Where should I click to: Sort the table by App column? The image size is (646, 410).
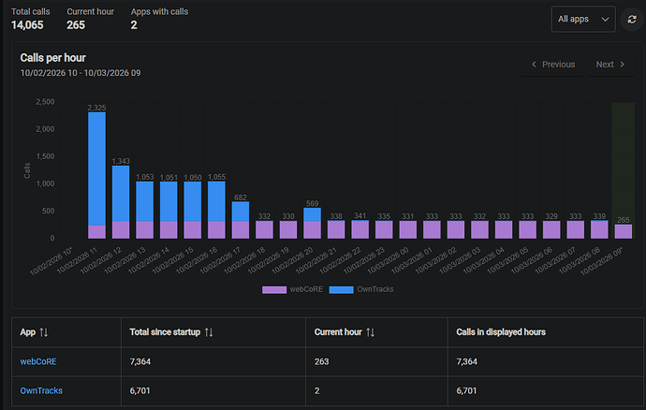pos(44,332)
